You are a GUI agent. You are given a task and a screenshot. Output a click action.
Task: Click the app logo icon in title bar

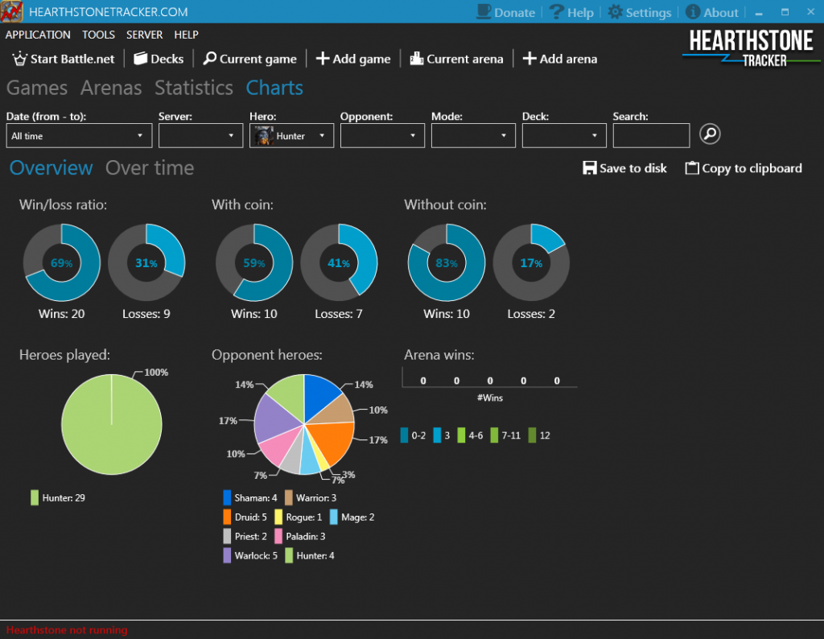click(11, 11)
